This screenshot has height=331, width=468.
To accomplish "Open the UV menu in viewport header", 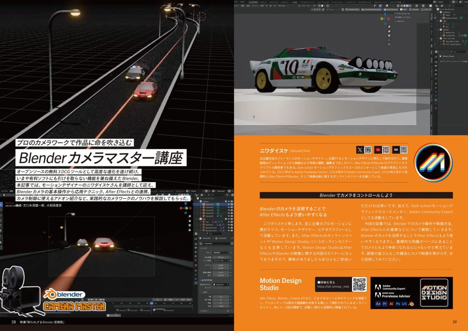I will [274, 5].
